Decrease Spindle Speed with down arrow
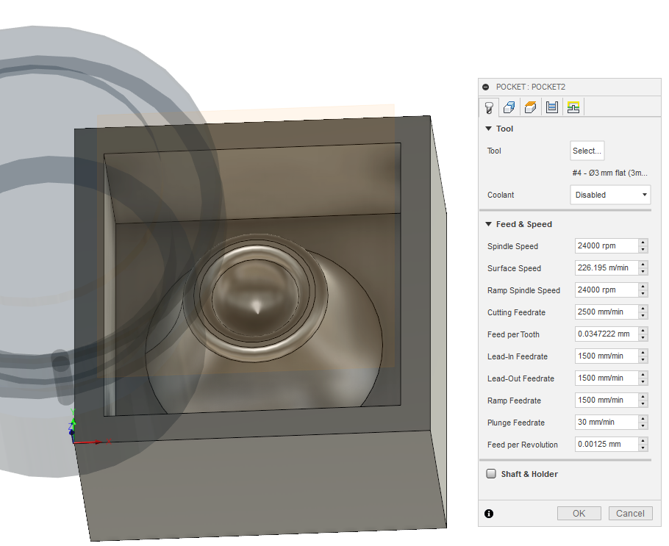 coord(643,250)
